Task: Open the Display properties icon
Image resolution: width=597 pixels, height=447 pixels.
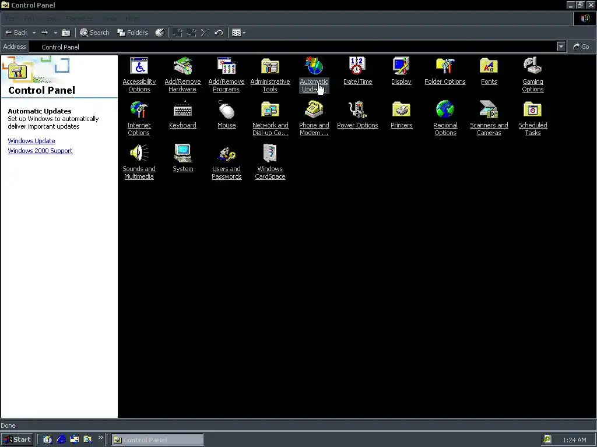Action: tap(401, 71)
